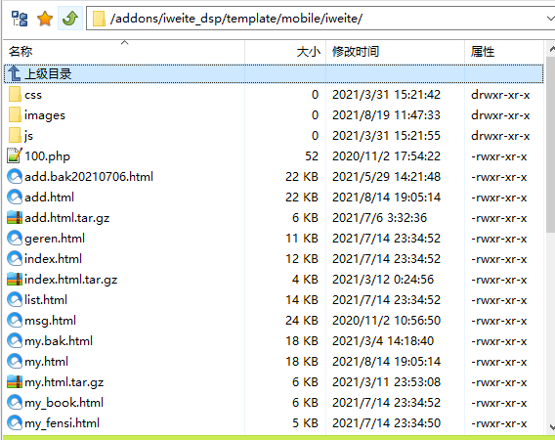555x440 pixels.
Task: Click the scrollbar down arrow
Action: tap(551, 426)
